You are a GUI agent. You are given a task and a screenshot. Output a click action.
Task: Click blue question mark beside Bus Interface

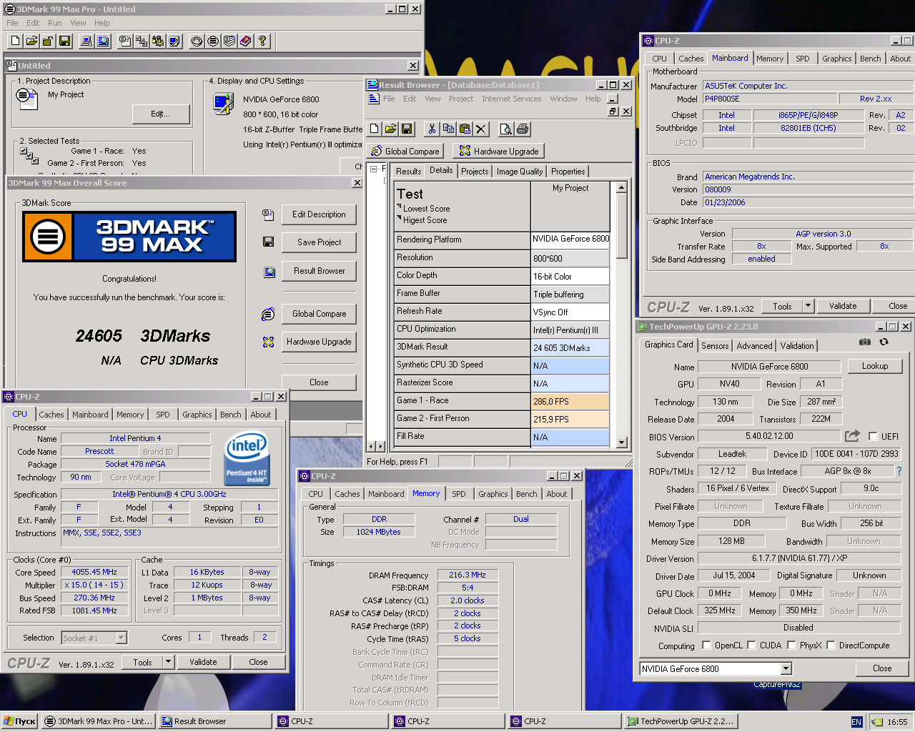tap(899, 471)
